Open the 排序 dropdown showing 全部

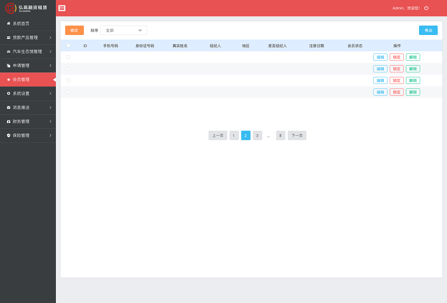(x=124, y=30)
